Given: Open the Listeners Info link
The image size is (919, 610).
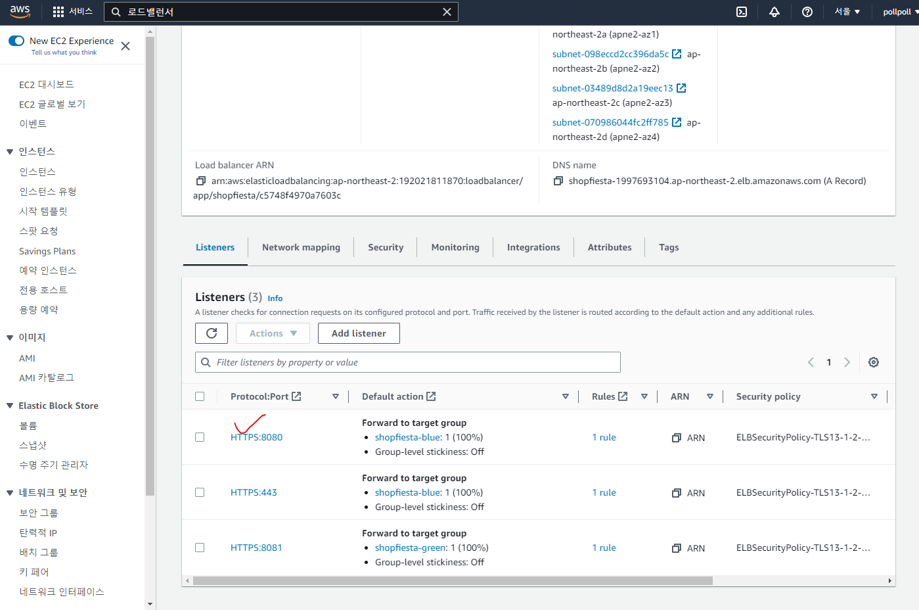Looking at the screenshot, I should coord(275,298).
